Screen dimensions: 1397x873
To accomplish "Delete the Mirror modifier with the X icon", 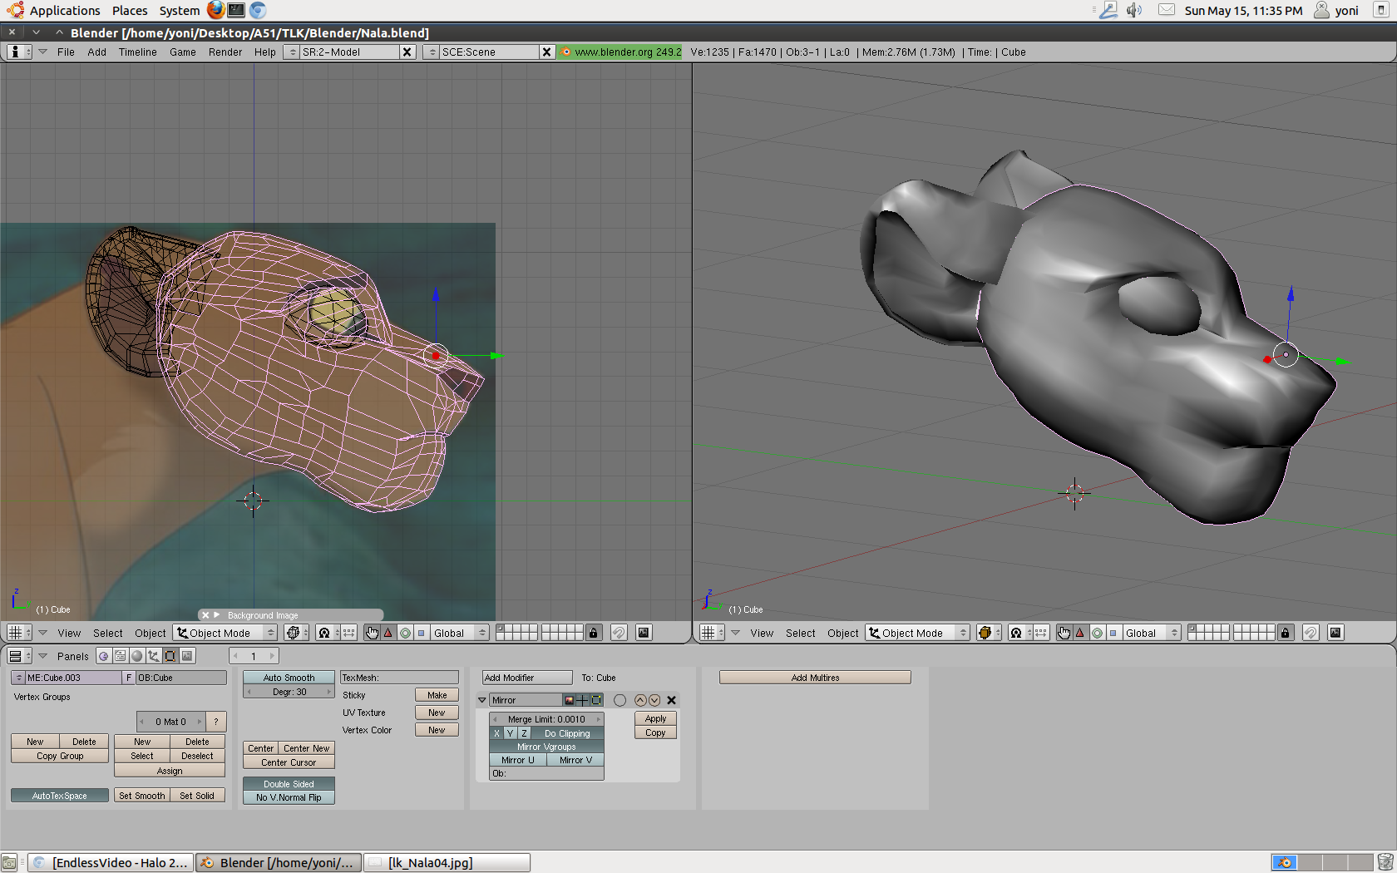I will click(671, 700).
